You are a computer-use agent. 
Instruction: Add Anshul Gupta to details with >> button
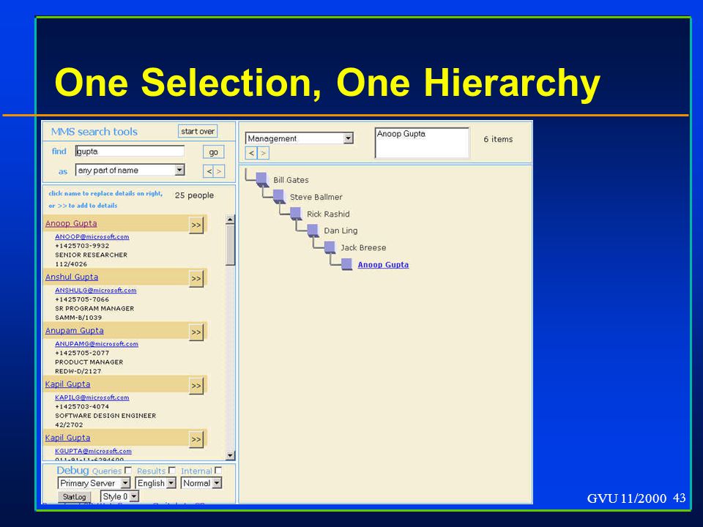(x=196, y=279)
